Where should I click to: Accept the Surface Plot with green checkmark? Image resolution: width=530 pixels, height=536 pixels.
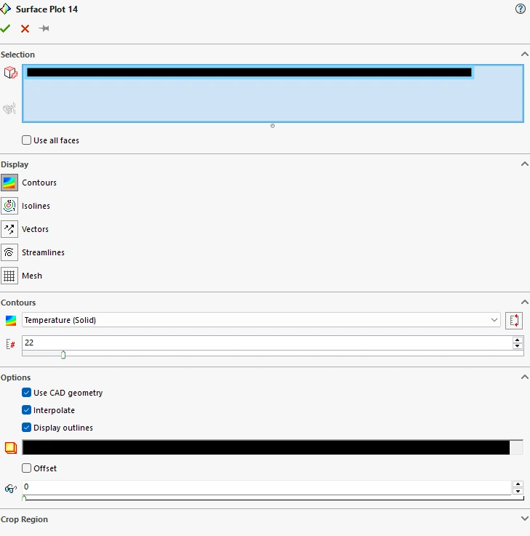(x=5, y=28)
